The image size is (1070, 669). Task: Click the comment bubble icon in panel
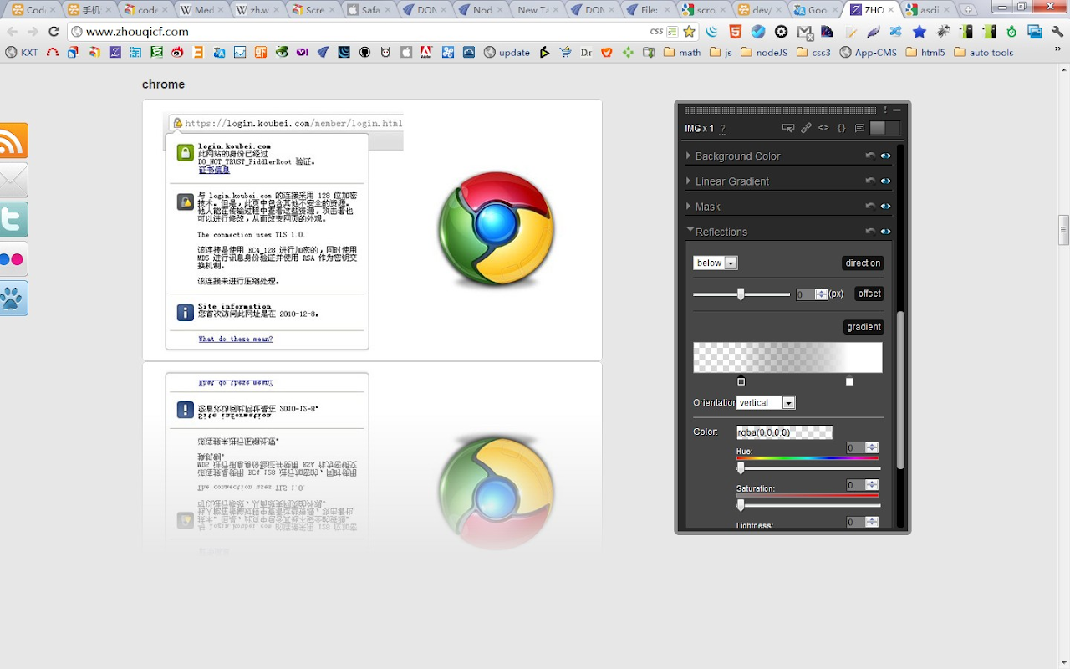coord(859,128)
